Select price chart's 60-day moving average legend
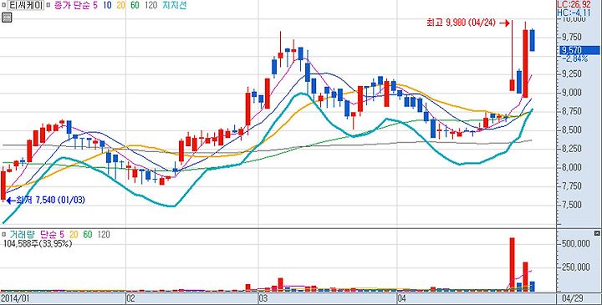The image size is (602, 305). pos(135,5)
